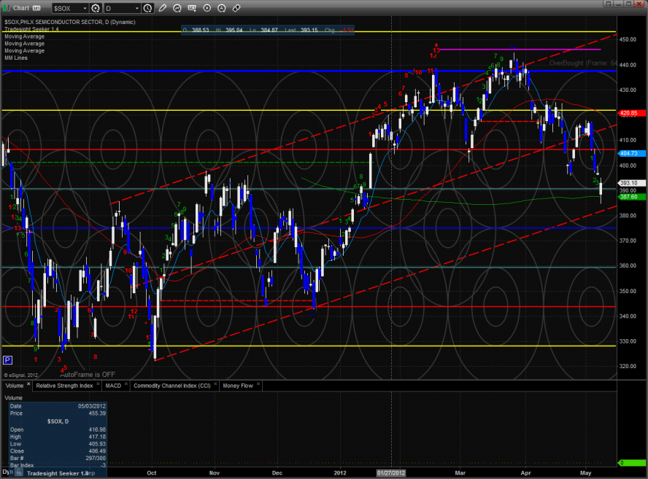Click the blue P icon on chart
648x479 pixels.
pyautogui.click(x=7, y=360)
